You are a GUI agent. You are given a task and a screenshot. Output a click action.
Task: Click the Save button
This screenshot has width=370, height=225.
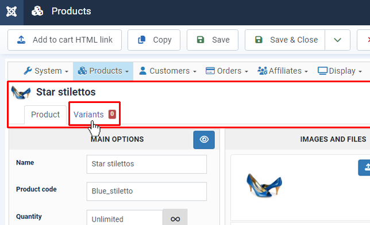(x=213, y=40)
